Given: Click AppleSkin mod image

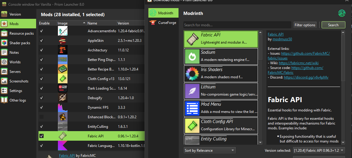Looking at the screenshot, I should tap(63, 41).
